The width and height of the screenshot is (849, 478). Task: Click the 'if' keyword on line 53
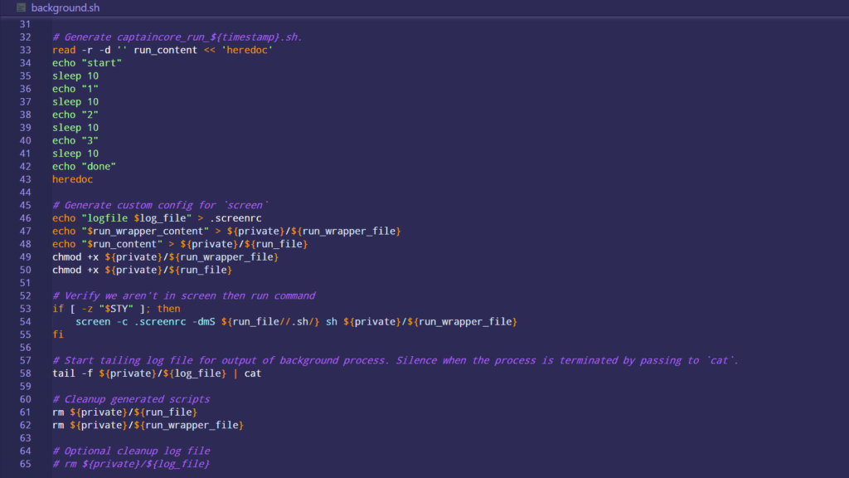(x=57, y=309)
